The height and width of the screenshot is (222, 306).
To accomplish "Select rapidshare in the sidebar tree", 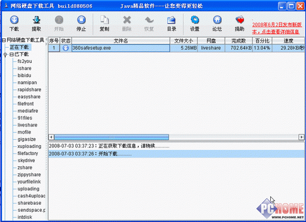I will (x=29, y=90).
